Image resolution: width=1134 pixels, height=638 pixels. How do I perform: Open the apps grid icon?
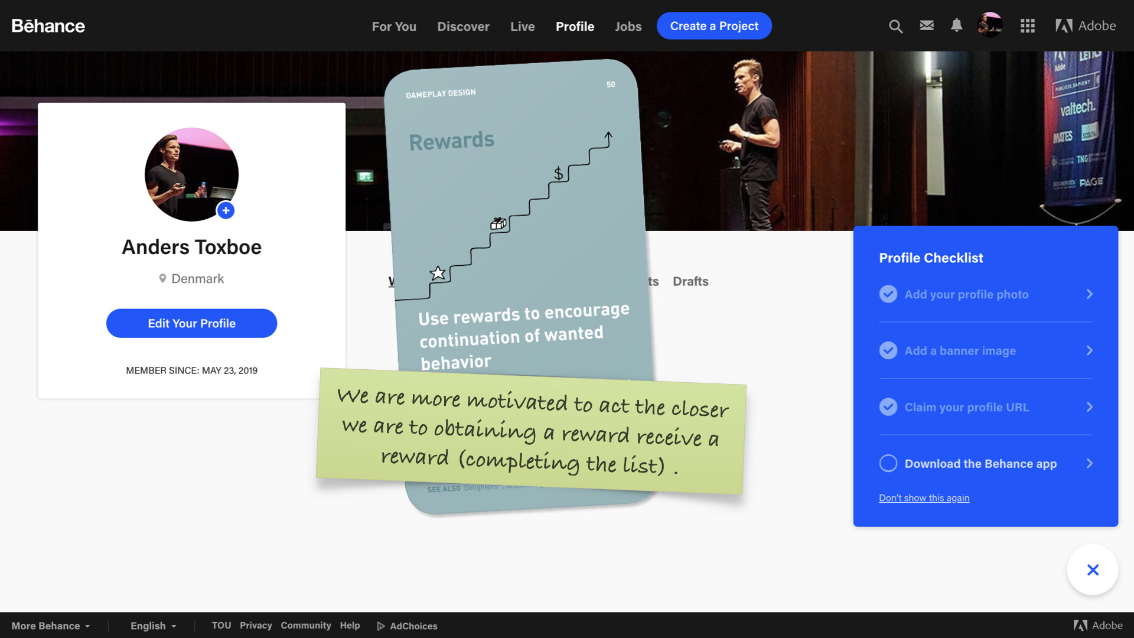coord(1027,26)
